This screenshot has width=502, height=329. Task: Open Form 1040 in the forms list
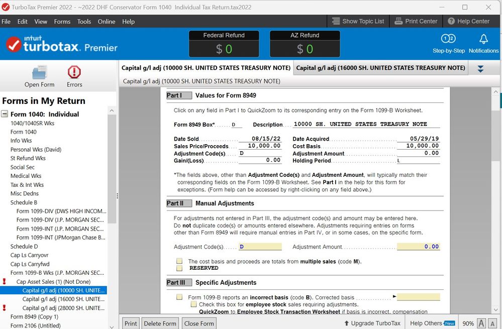pos(24,132)
